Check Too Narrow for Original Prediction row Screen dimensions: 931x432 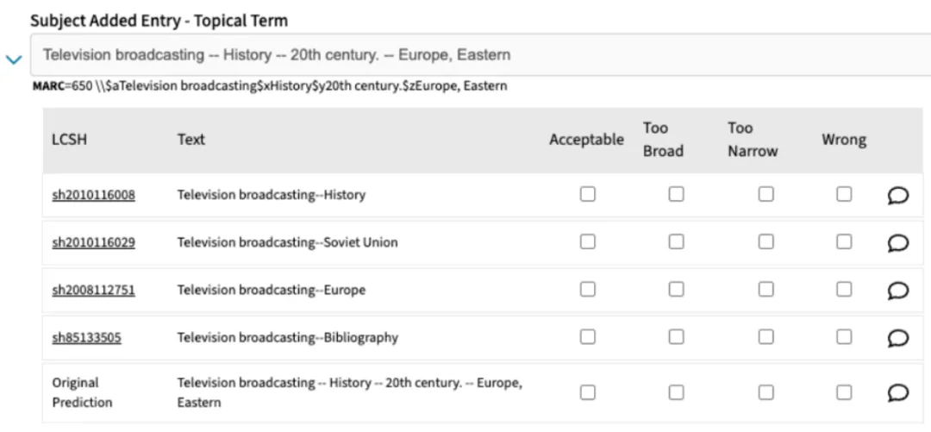tap(766, 392)
